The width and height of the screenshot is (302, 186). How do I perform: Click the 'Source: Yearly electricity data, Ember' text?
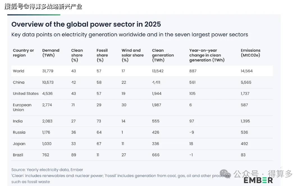47,170
